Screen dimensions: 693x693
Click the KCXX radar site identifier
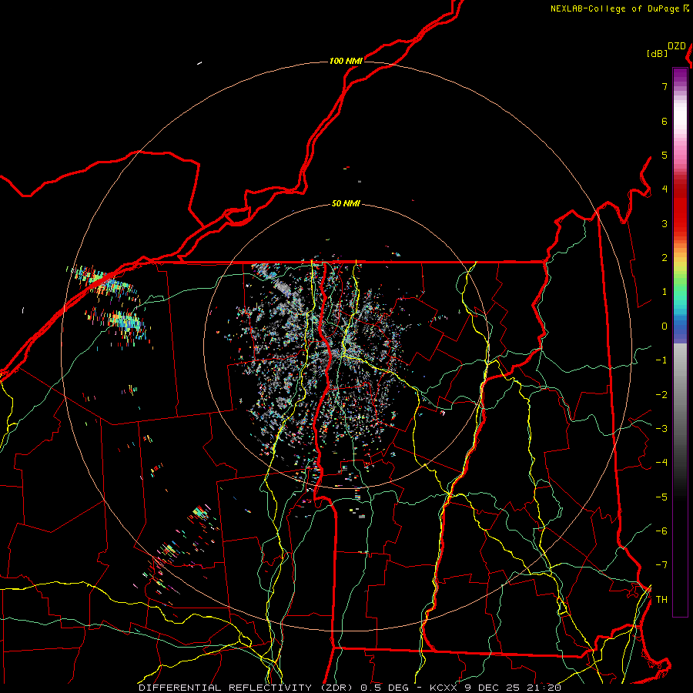click(444, 688)
